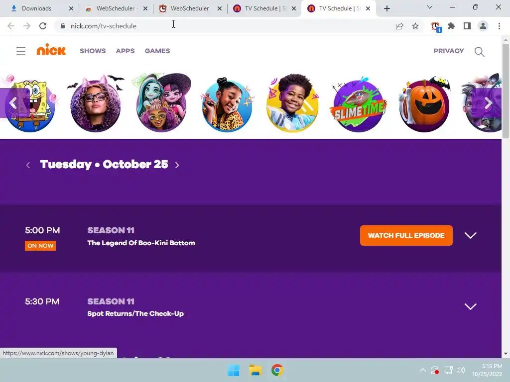The image size is (510, 382).
Task: Open a new browser tab
Action: [x=386, y=8]
